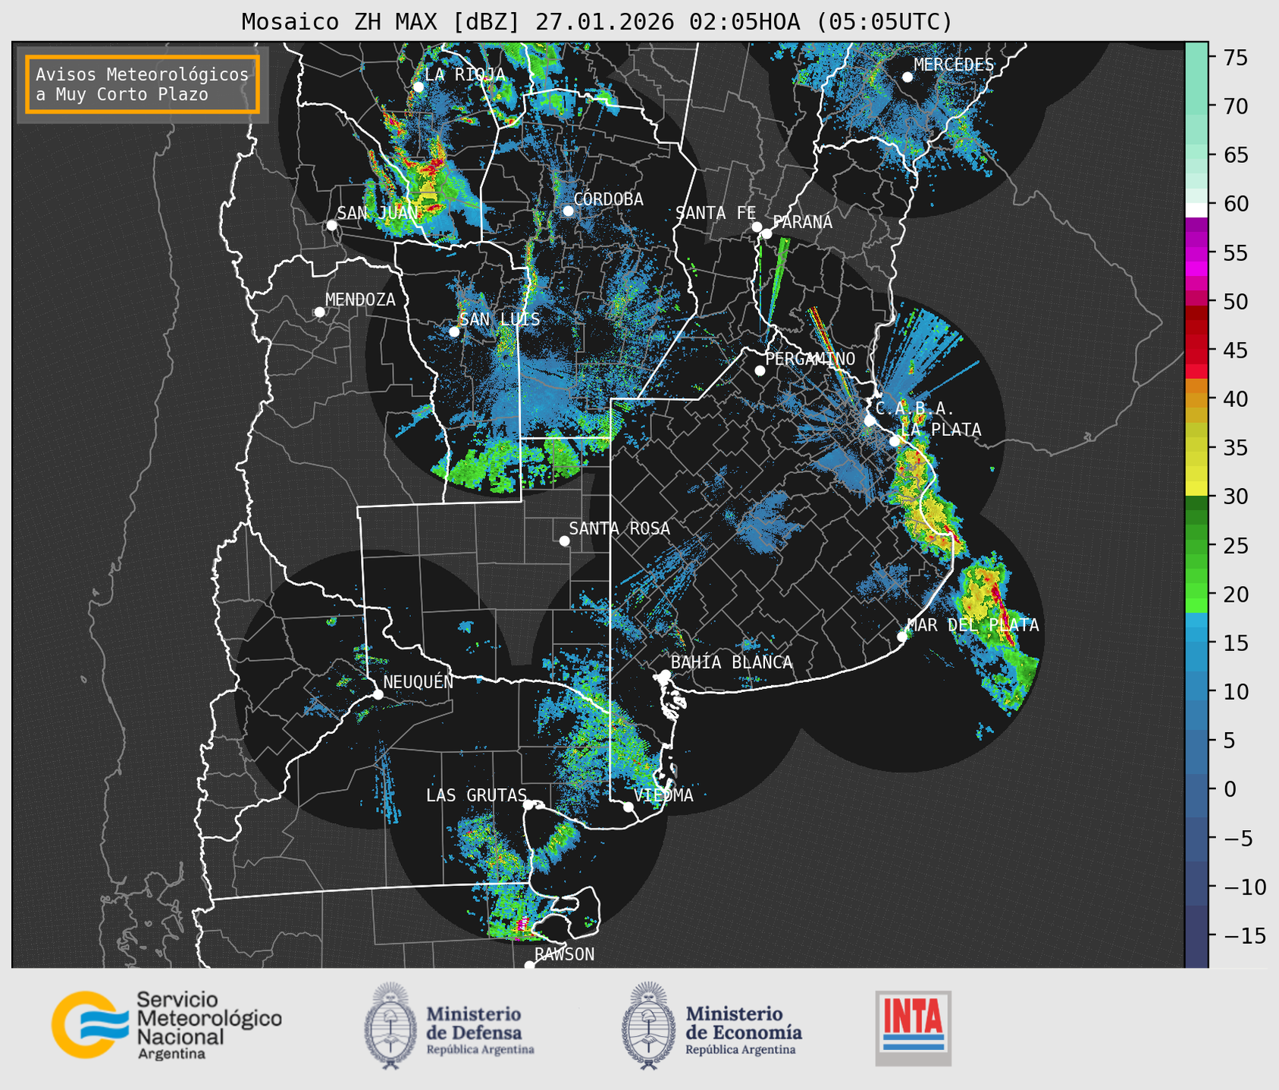Viewport: 1279px width, 1090px height.
Task: Click the Ministerio de Economía emblem
Action: pyautogui.click(x=648, y=1026)
